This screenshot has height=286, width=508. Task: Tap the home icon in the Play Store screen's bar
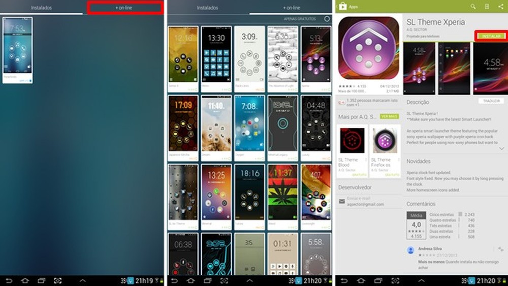point(361,280)
